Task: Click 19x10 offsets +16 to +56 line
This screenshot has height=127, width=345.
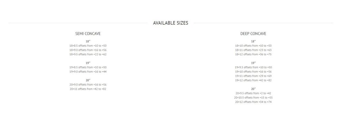Action: pyautogui.click(x=253, y=71)
